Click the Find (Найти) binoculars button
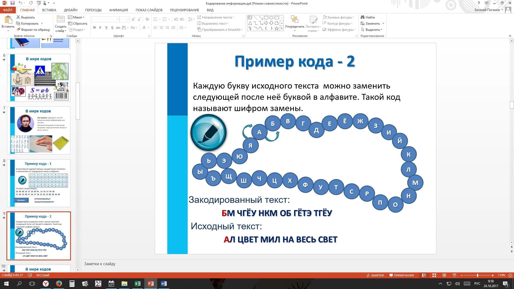 tap(368, 17)
